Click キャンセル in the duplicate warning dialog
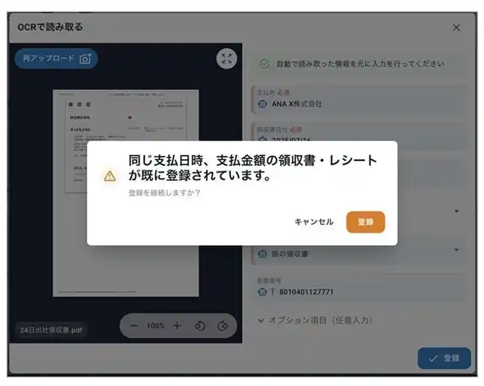The width and height of the screenshot is (484, 386). [x=314, y=221]
